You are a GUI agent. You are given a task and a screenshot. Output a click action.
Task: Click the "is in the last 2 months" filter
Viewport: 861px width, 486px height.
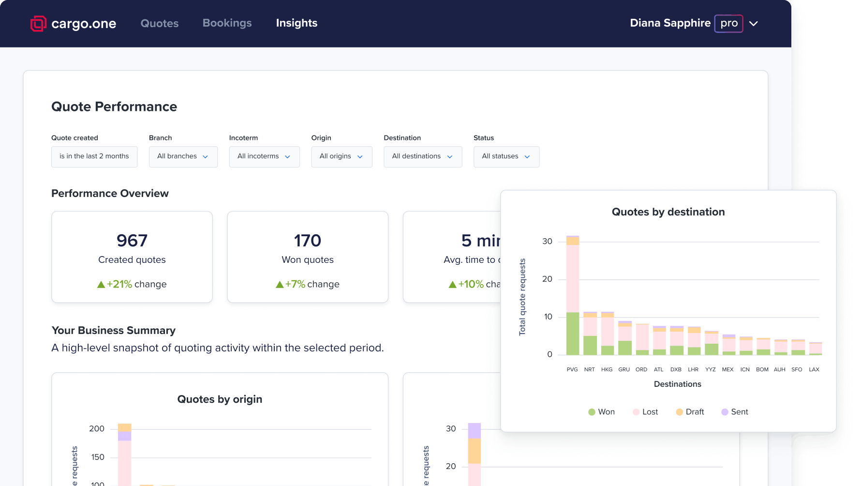(x=94, y=156)
